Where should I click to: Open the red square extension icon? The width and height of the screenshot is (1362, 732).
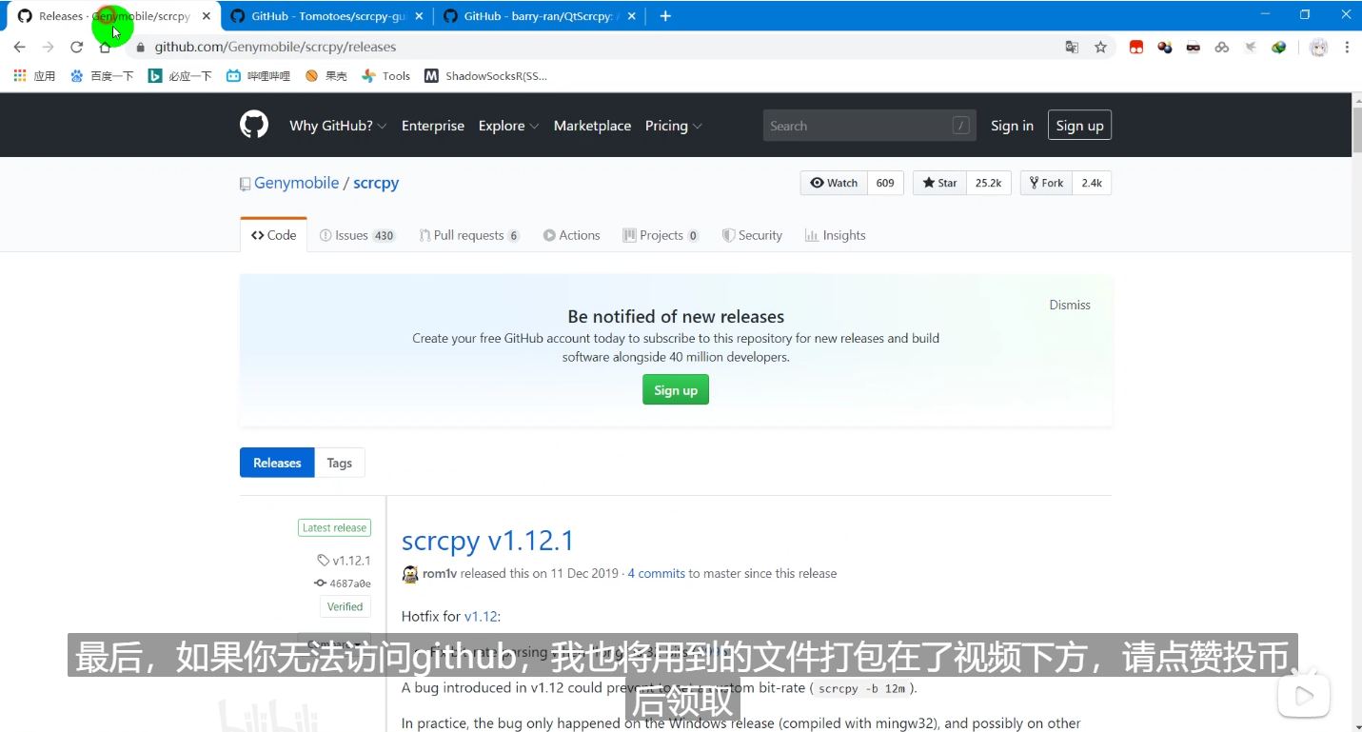click(1136, 46)
